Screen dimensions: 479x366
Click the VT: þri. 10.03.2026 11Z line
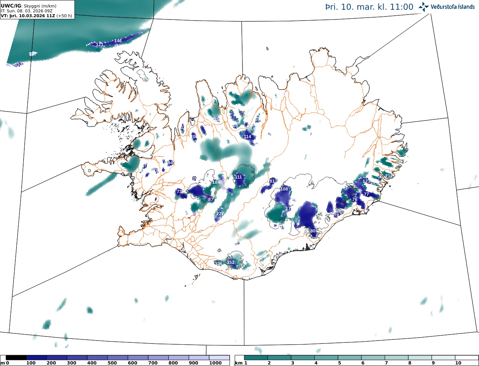pos(36,16)
